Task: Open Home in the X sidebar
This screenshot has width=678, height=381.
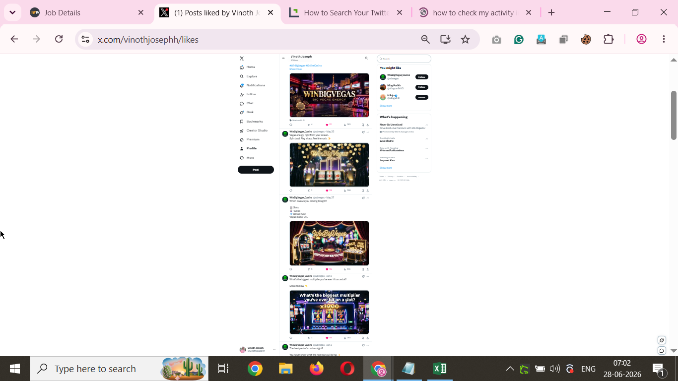Action: tap(248, 67)
